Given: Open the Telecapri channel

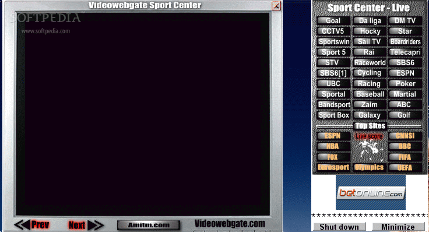Looking at the screenshot, I should [x=405, y=52].
